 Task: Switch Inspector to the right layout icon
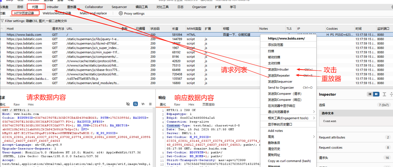(376, 94)
